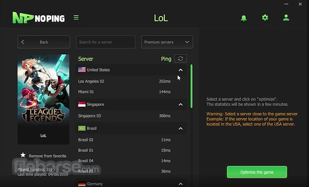The image size is (309, 187).
Task: Open settings gear icon
Action: 265,18
